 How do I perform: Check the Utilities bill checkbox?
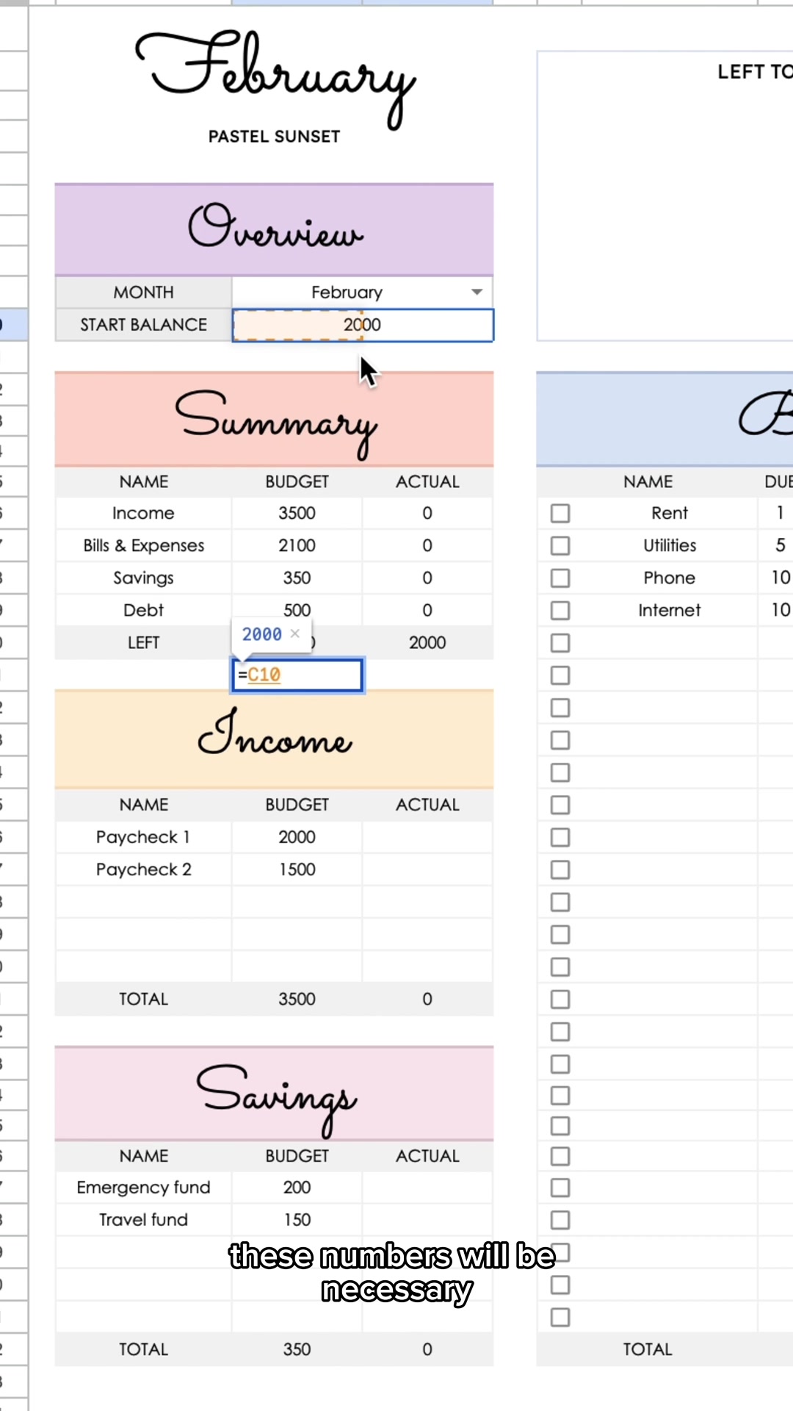(x=560, y=545)
